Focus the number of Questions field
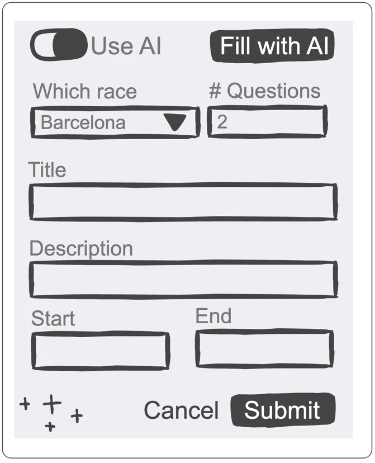Screen dimensions: 375x463 coord(267,121)
